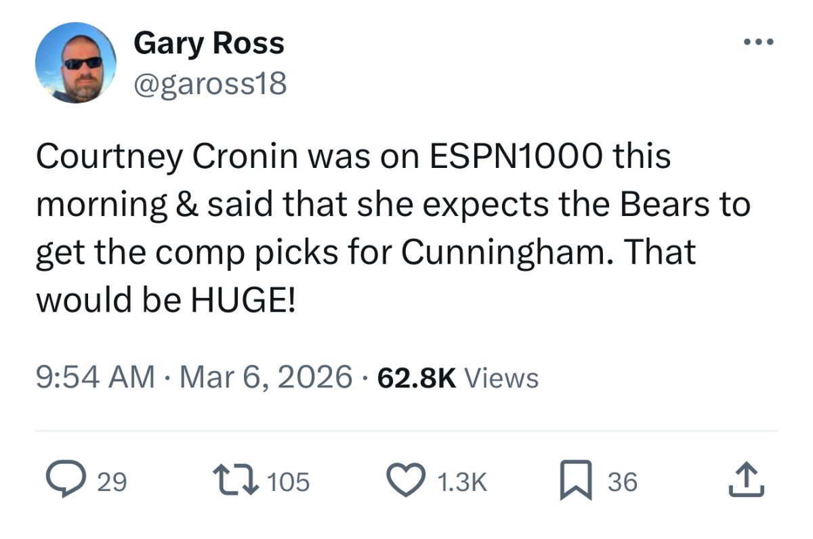Click the word Cunningham in the tweet
The image size is (813, 539).
point(503,251)
